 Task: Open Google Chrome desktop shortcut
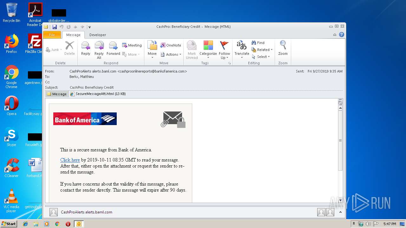(11, 77)
